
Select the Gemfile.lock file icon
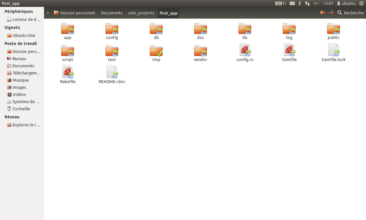pyautogui.click(x=334, y=50)
